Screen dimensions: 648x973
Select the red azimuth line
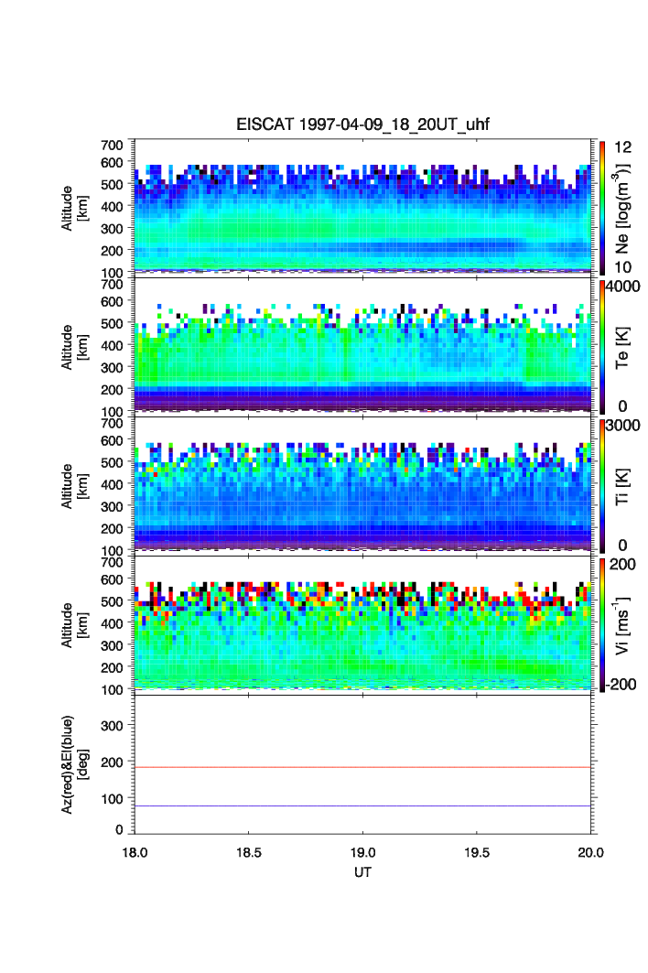pyautogui.click(x=362, y=768)
